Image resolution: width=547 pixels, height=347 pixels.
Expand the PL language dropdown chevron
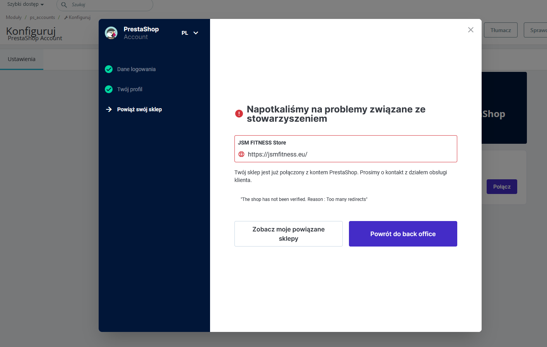click(196, 33)
